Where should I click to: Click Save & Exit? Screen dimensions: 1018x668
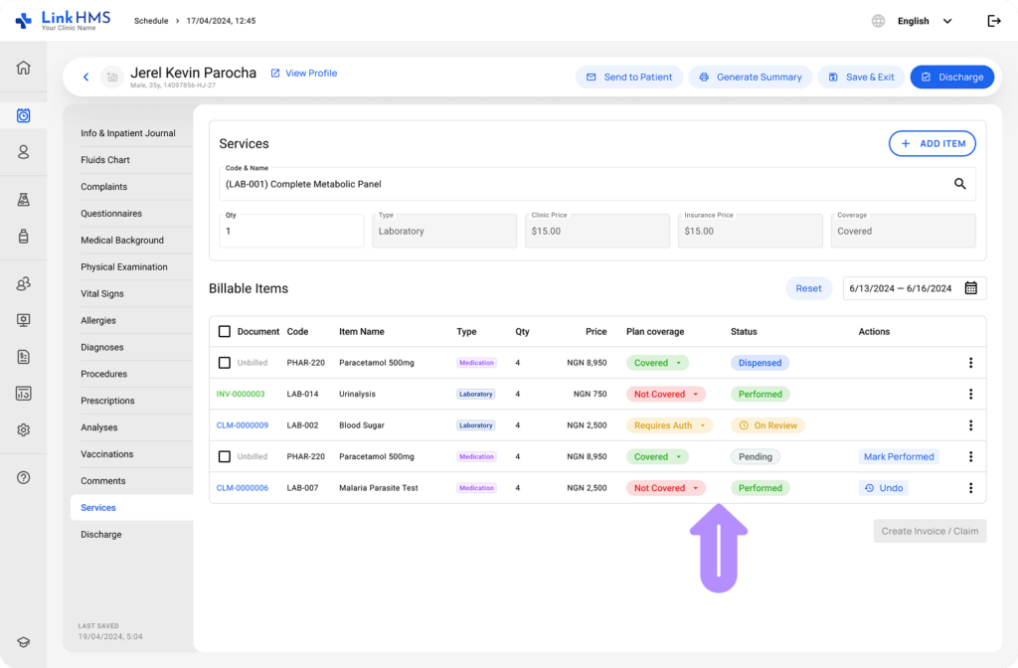[x=861, y=78]
